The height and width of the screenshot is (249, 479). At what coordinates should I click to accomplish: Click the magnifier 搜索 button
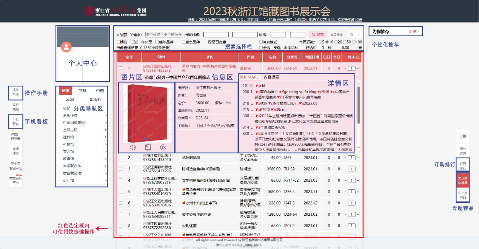pyautogui.click(x=317, y=34)
